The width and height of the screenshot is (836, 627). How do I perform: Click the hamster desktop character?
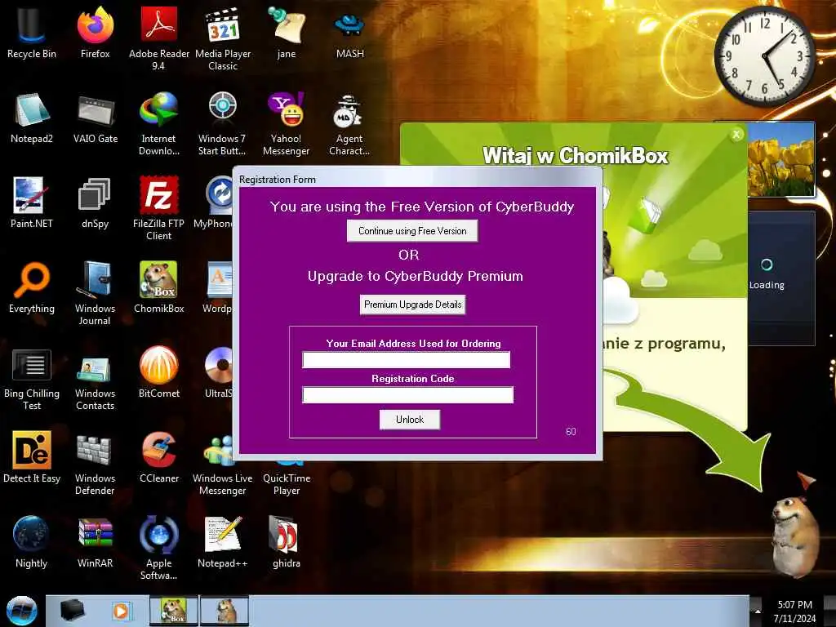tap(795, 536)
